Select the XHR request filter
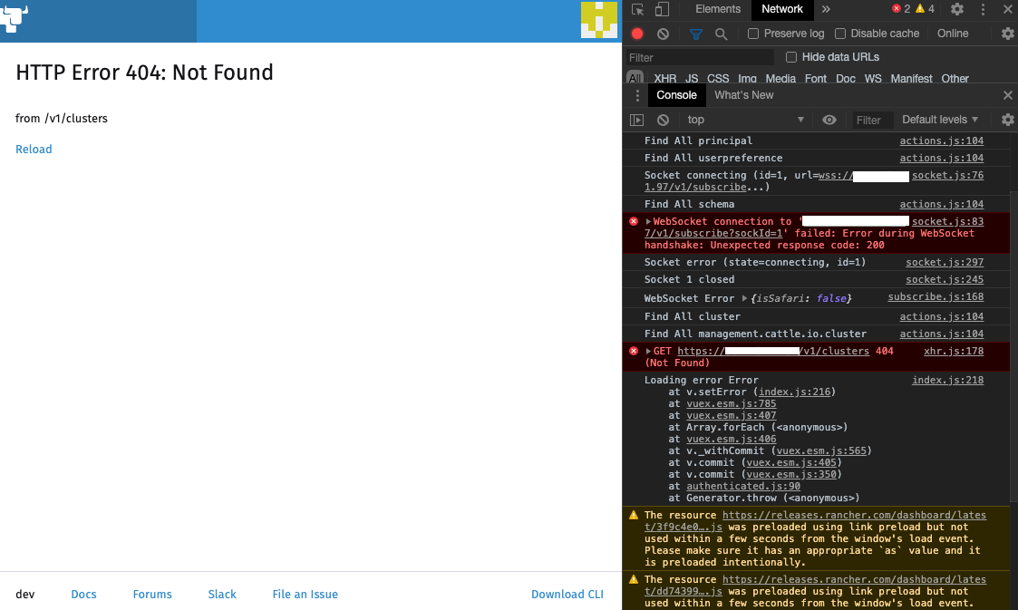The width and height of the screenshot is (1018, 610). tap(664, 79)
